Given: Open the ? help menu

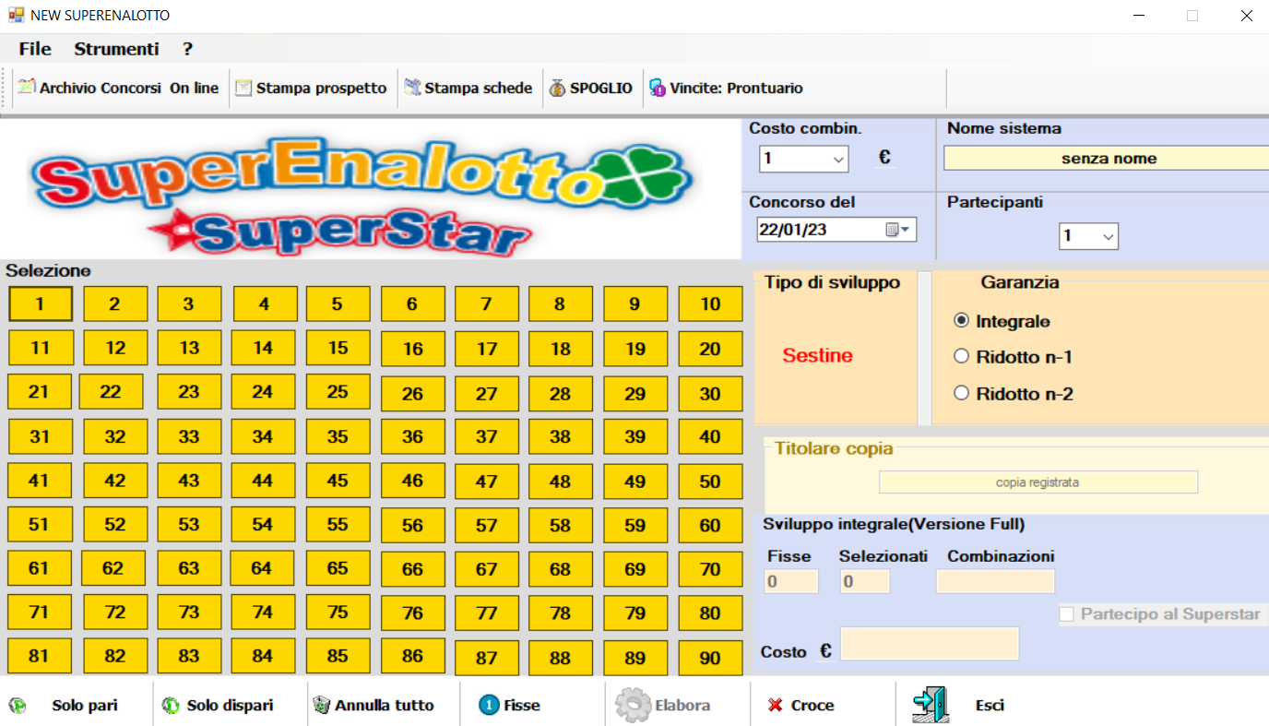Looking at the screenshot, I should 187,49.
